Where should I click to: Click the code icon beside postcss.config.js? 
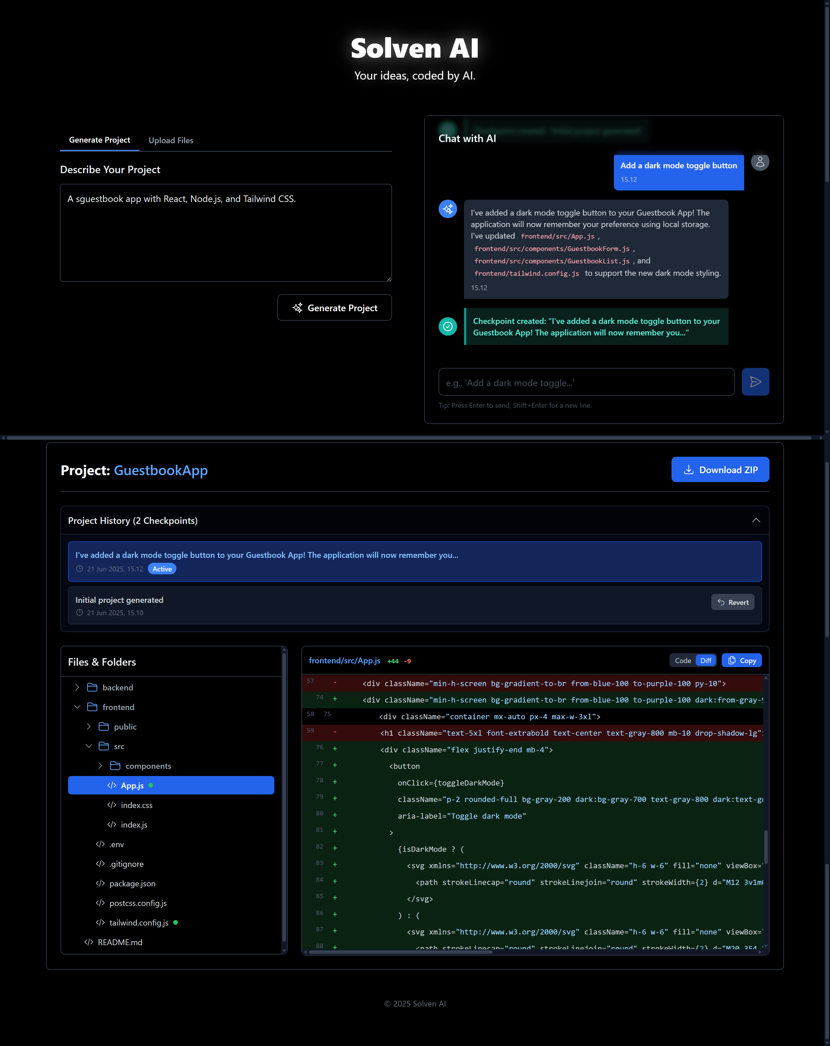click(x=100, y=903)
